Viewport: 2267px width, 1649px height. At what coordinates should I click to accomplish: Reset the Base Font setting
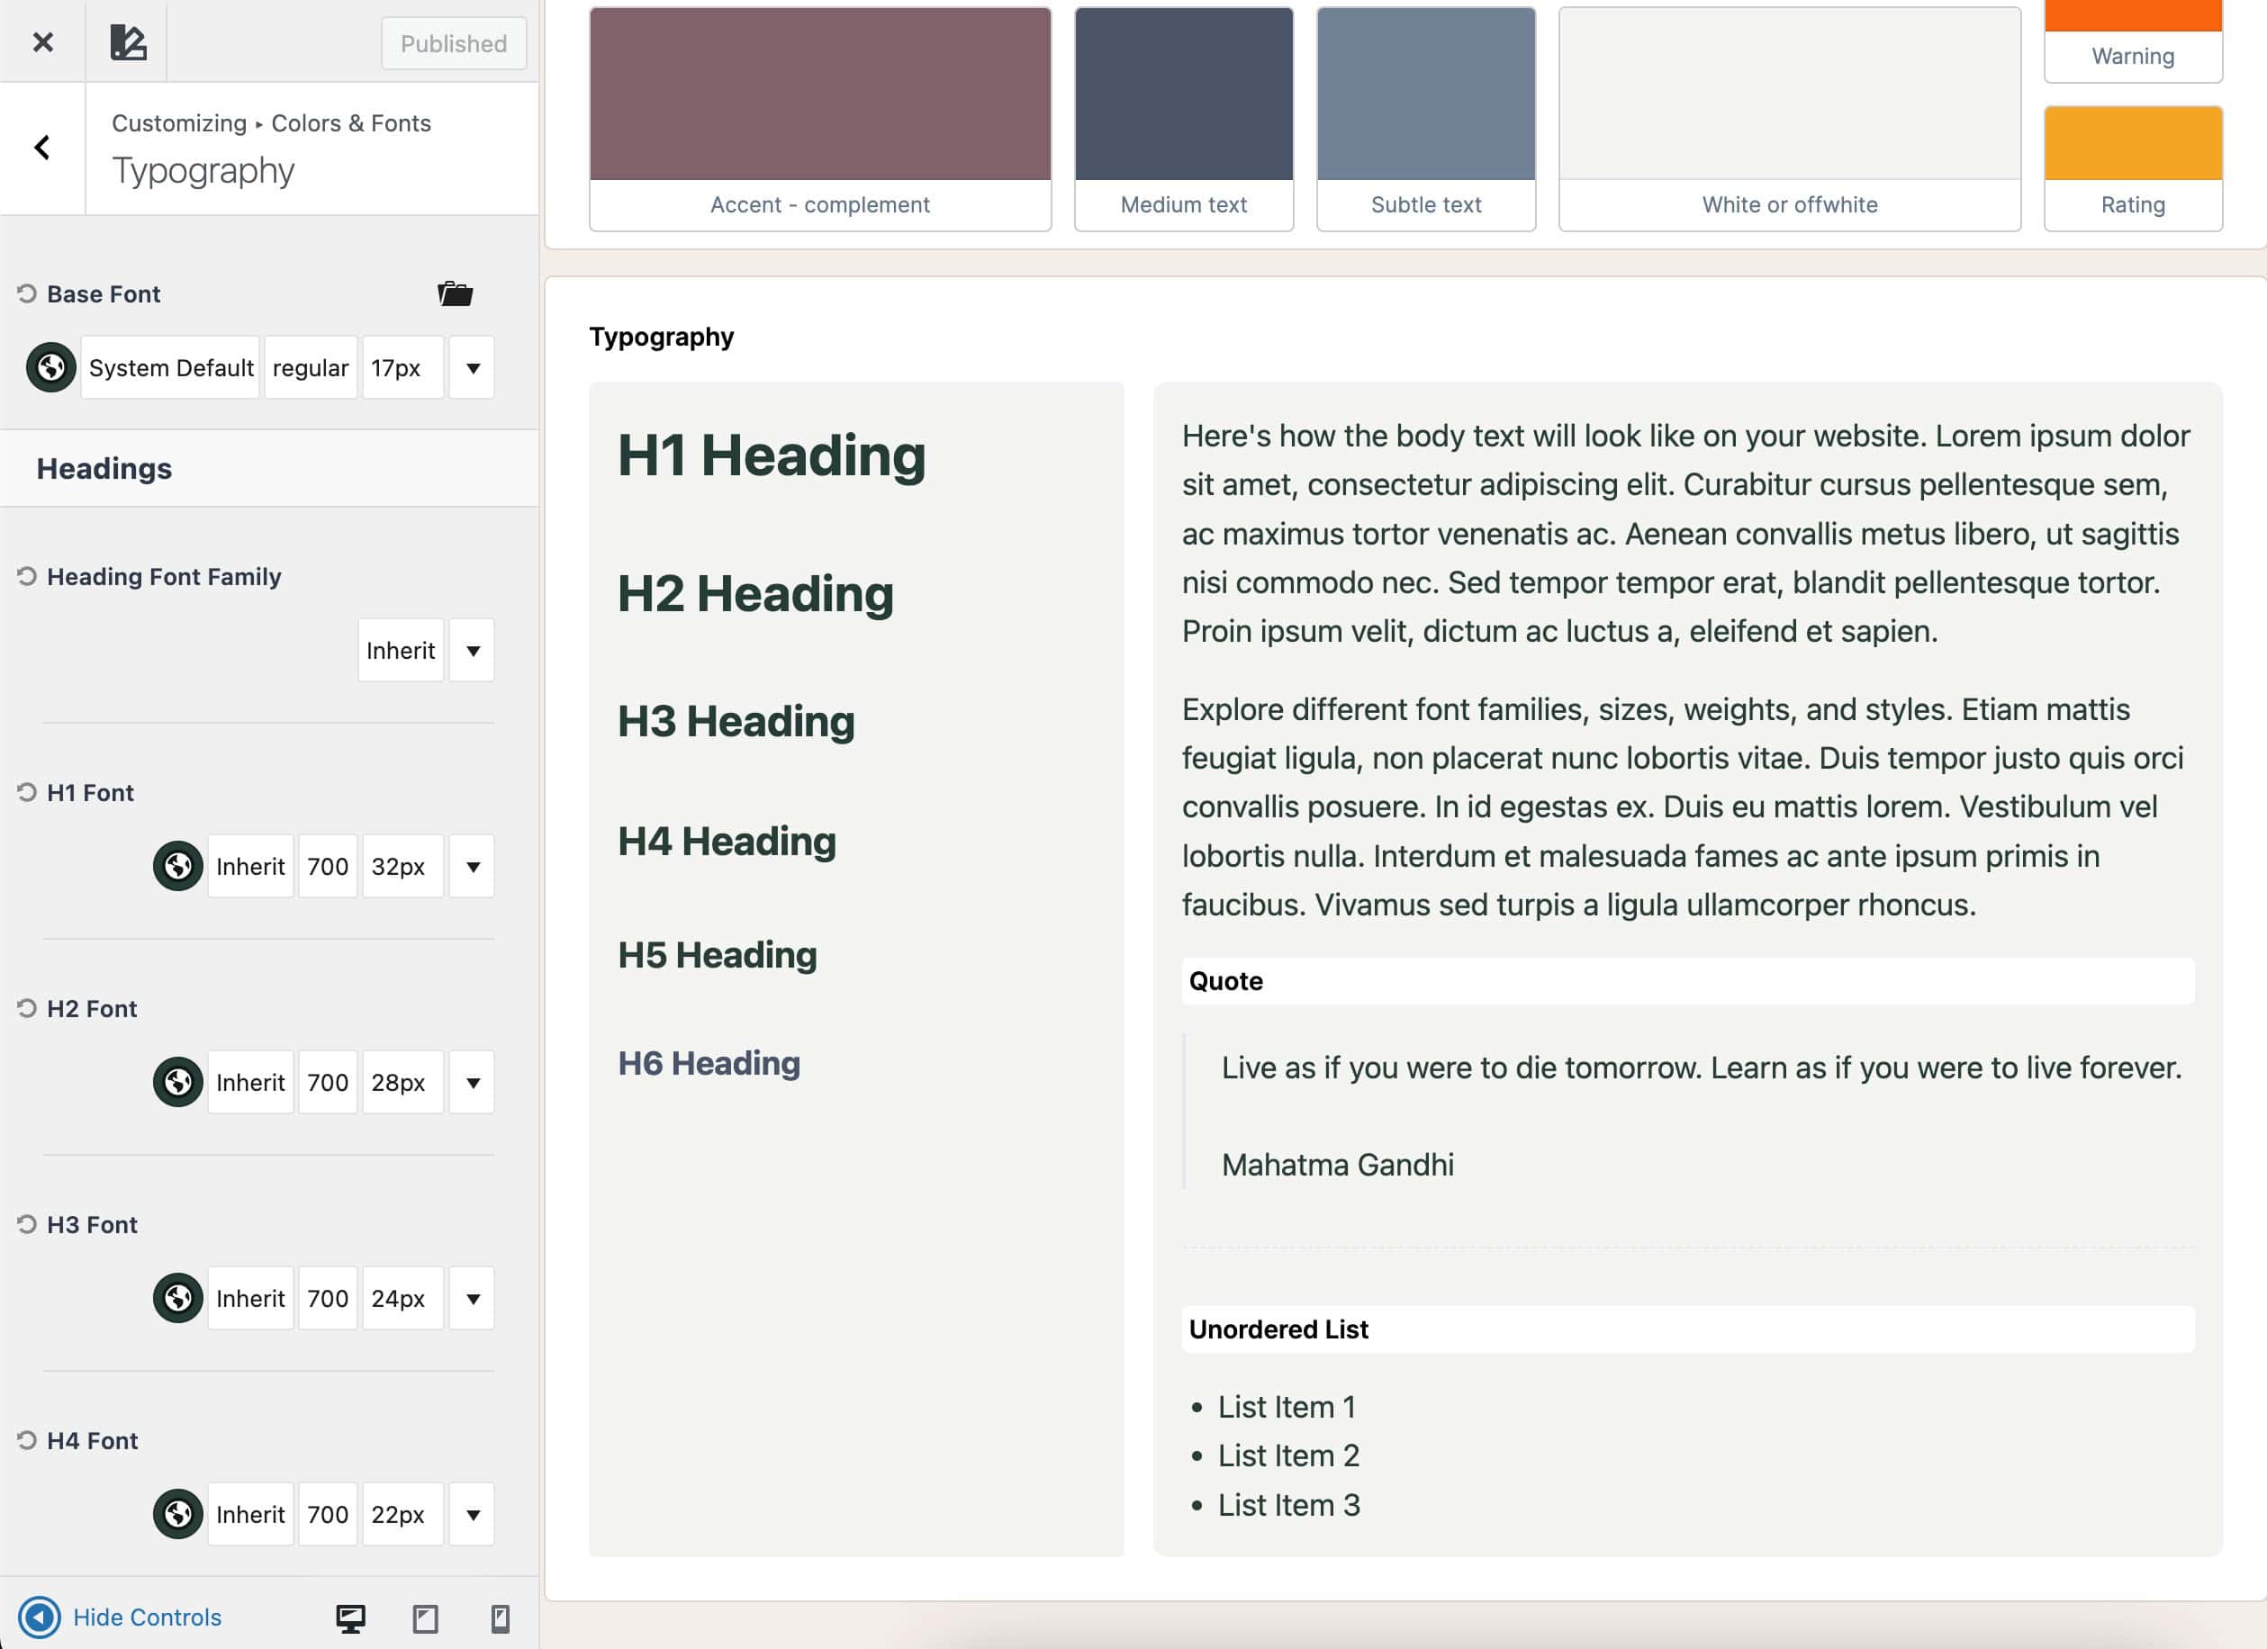pos(26,293)
